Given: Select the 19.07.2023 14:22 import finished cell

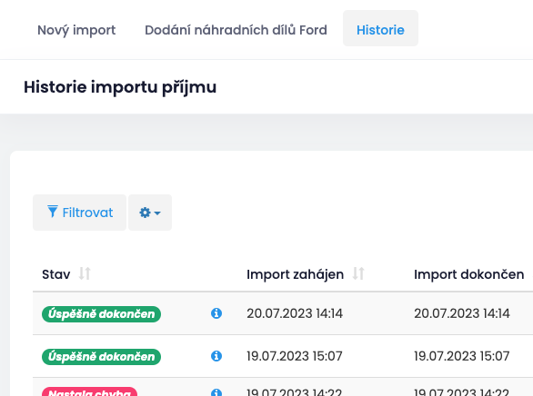Looking at the screenshot, I should tap(462, 392).
